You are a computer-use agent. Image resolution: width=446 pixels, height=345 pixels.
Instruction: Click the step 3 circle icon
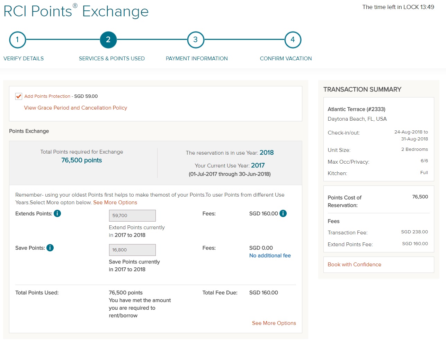pos(196,40)
